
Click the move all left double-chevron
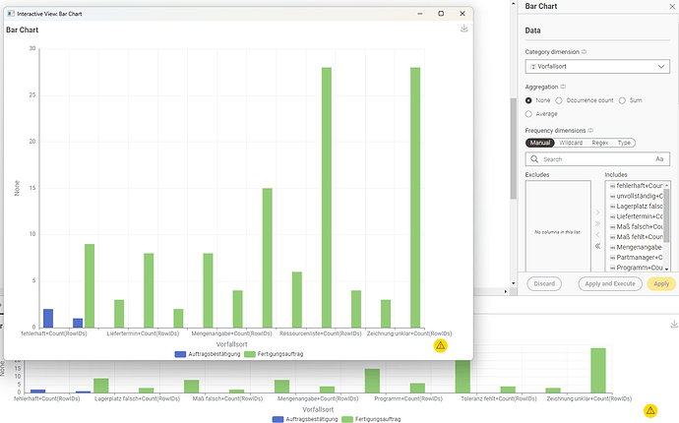tap(597, 245)
